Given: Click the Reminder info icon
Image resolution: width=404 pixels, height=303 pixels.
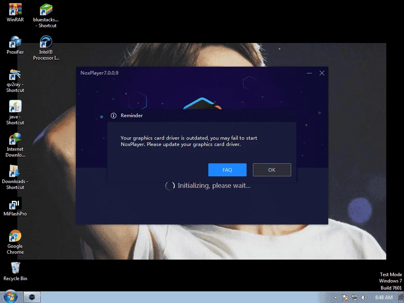Looking at the screenshot, I should coord(114,116).
